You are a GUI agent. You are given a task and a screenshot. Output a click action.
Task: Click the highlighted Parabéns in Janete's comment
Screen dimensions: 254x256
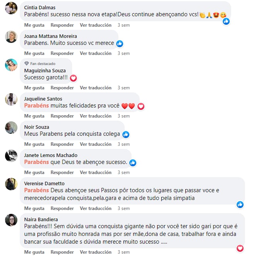pyautogui.click(x=37, y=162)
